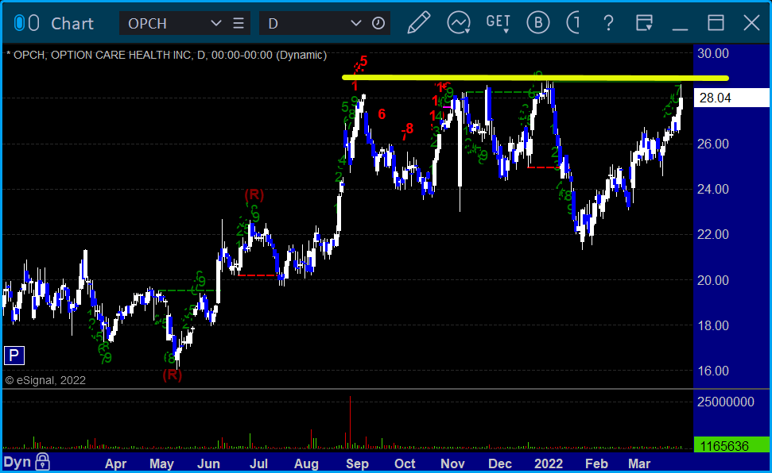Click the 25000000 volume axis label
Image resolution: width=772 pixels, height=473 pixels.
pos(726,402)
